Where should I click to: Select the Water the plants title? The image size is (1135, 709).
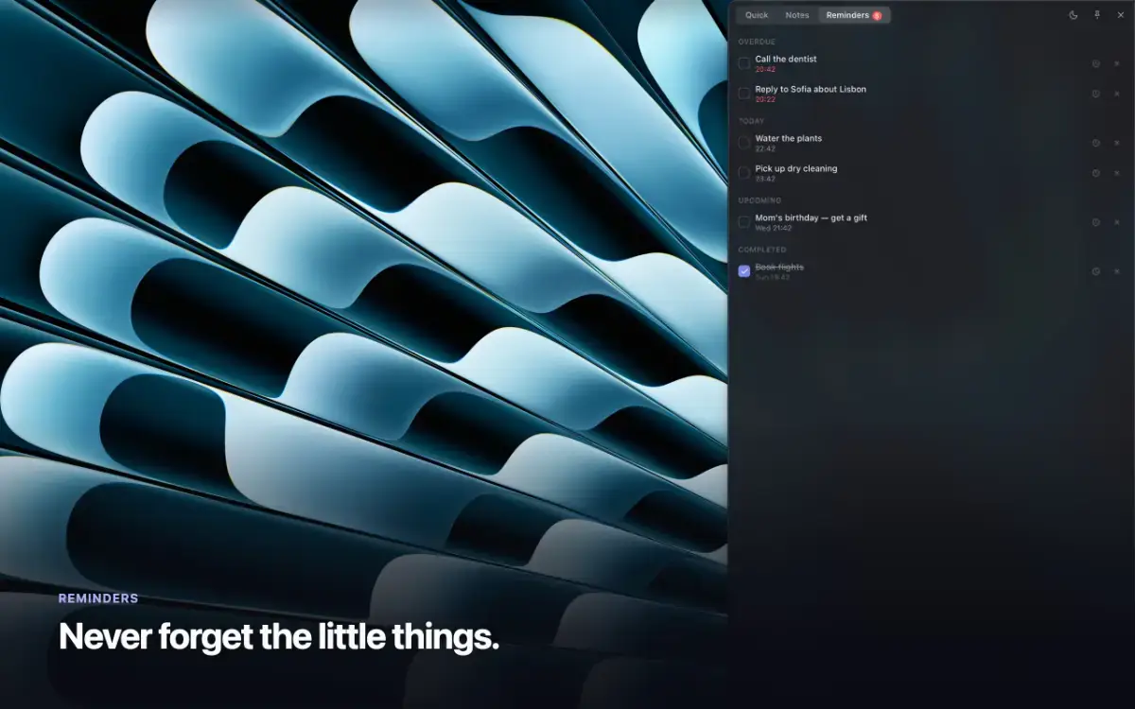[789, 138]
